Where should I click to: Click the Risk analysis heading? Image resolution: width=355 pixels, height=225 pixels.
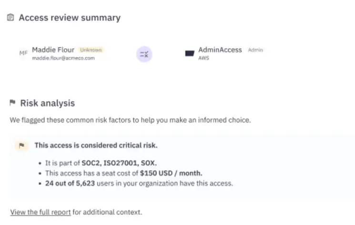47,103
